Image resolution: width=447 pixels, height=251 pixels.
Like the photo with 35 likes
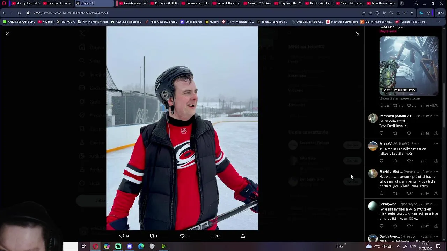pyautogui.click(x=184, y=236)
